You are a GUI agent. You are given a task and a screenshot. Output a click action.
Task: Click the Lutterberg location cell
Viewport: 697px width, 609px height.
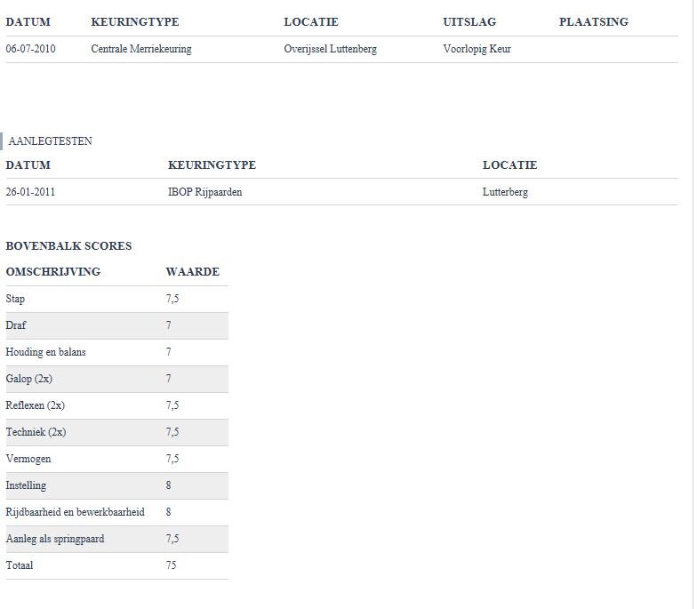click(x=505, y=191)
